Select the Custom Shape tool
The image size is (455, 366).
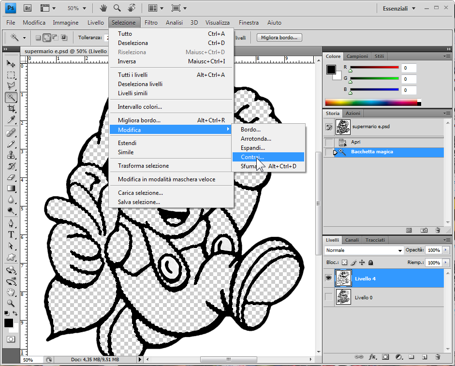pos(11,257)
